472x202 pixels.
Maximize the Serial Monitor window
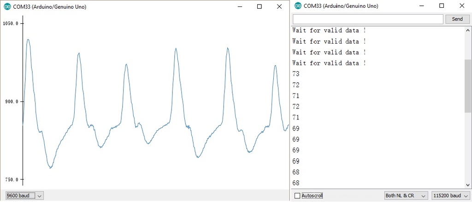tap(442, 6)
